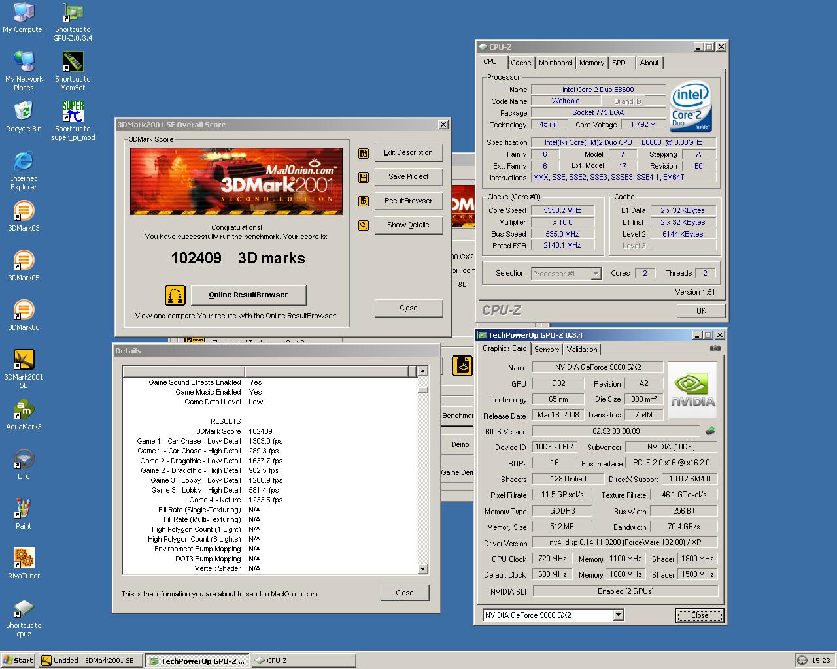Image resolution: width=837 pixels, height=669 pixels.
Task: Click the Details list scroll up arrow
Action: point(422,371)
